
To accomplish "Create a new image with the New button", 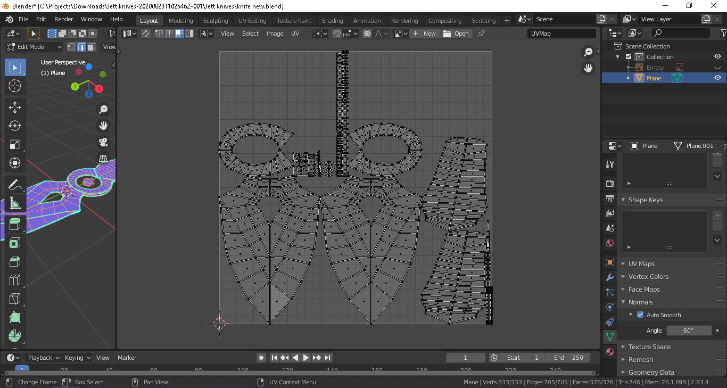I will (x=425, y=33).
